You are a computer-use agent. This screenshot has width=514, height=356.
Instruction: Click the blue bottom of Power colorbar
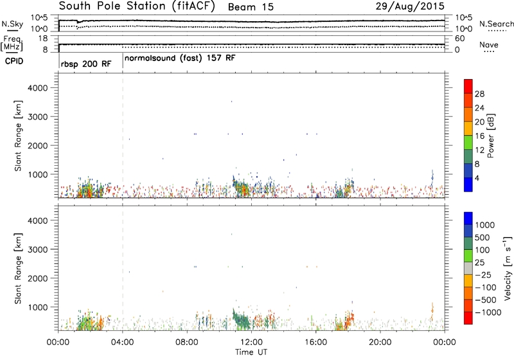pyautogui.click(x=468, y=185)
